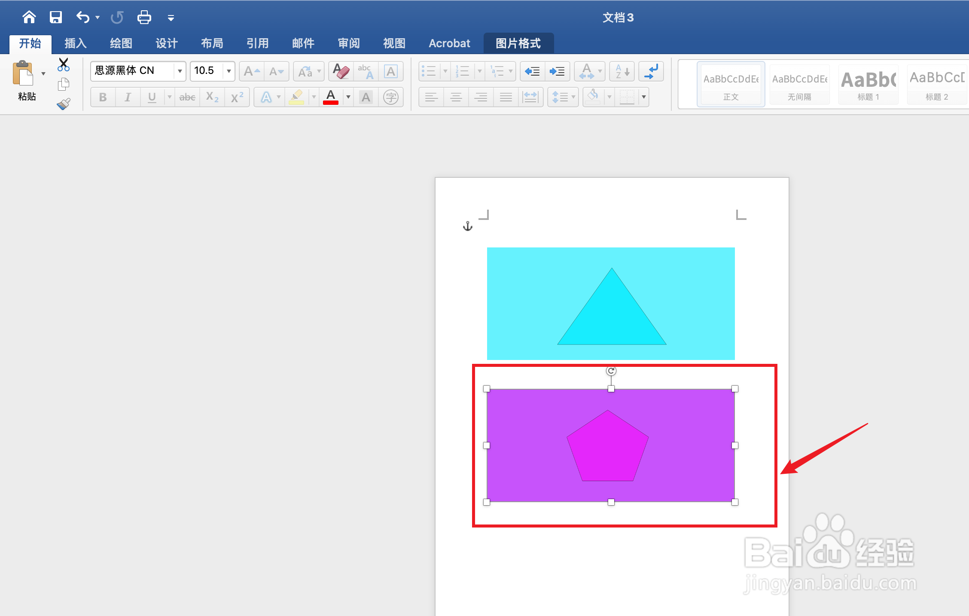Click the Print icon in title bar
This screenshot has width=969, height=616.
[x=144, y=17]
